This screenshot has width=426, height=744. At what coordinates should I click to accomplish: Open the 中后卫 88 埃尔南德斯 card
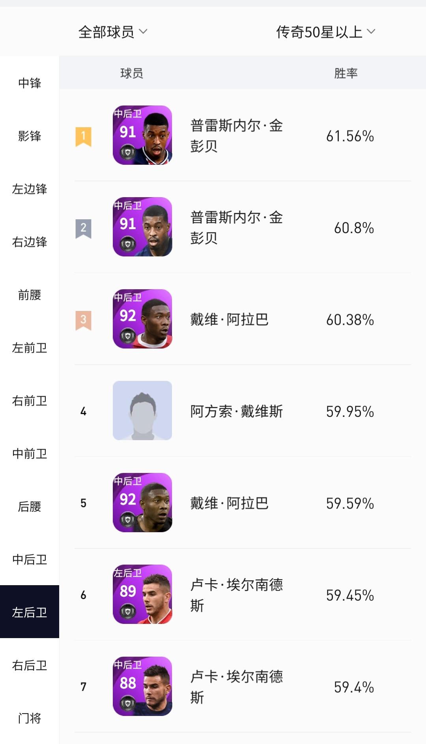(142, 686)
